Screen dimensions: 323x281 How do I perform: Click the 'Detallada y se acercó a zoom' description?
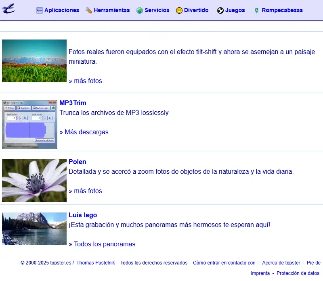(x=181, y=172)
